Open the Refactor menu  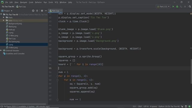(x=38, y=2)
